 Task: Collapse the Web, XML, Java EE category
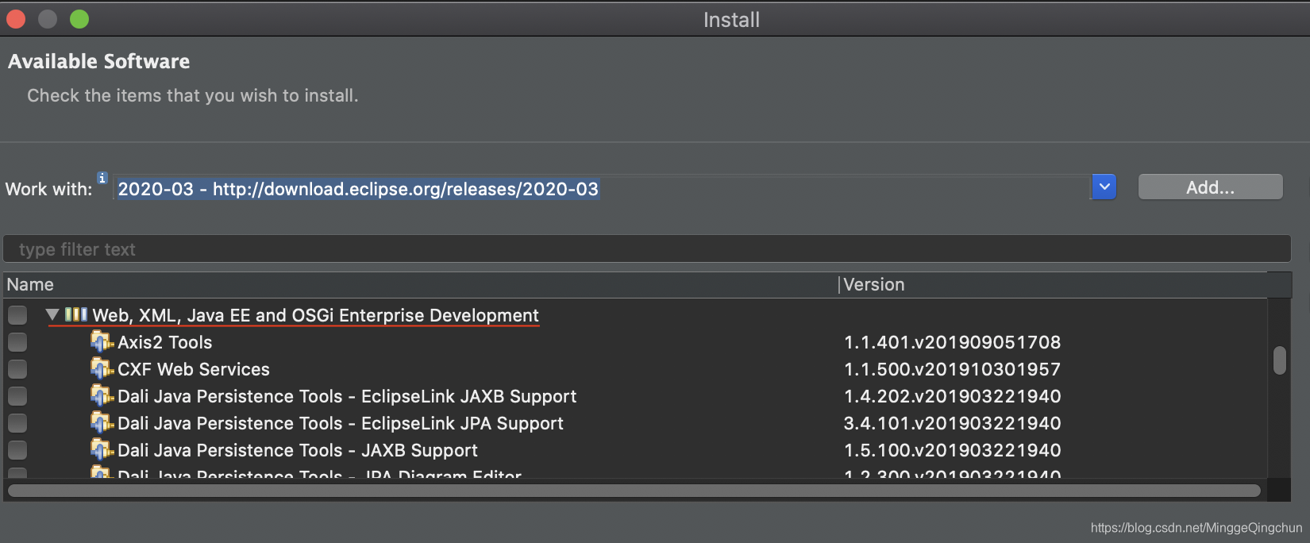coord(52,314)
